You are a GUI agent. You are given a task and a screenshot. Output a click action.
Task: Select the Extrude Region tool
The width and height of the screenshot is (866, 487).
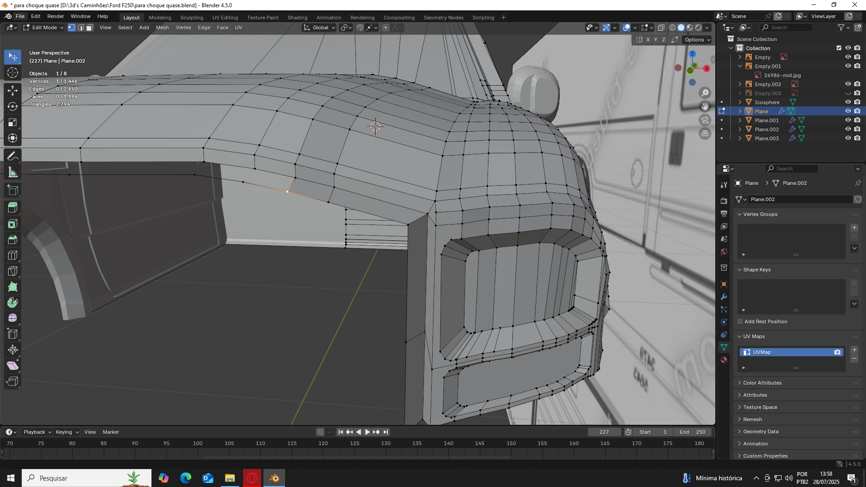[13, 208]
